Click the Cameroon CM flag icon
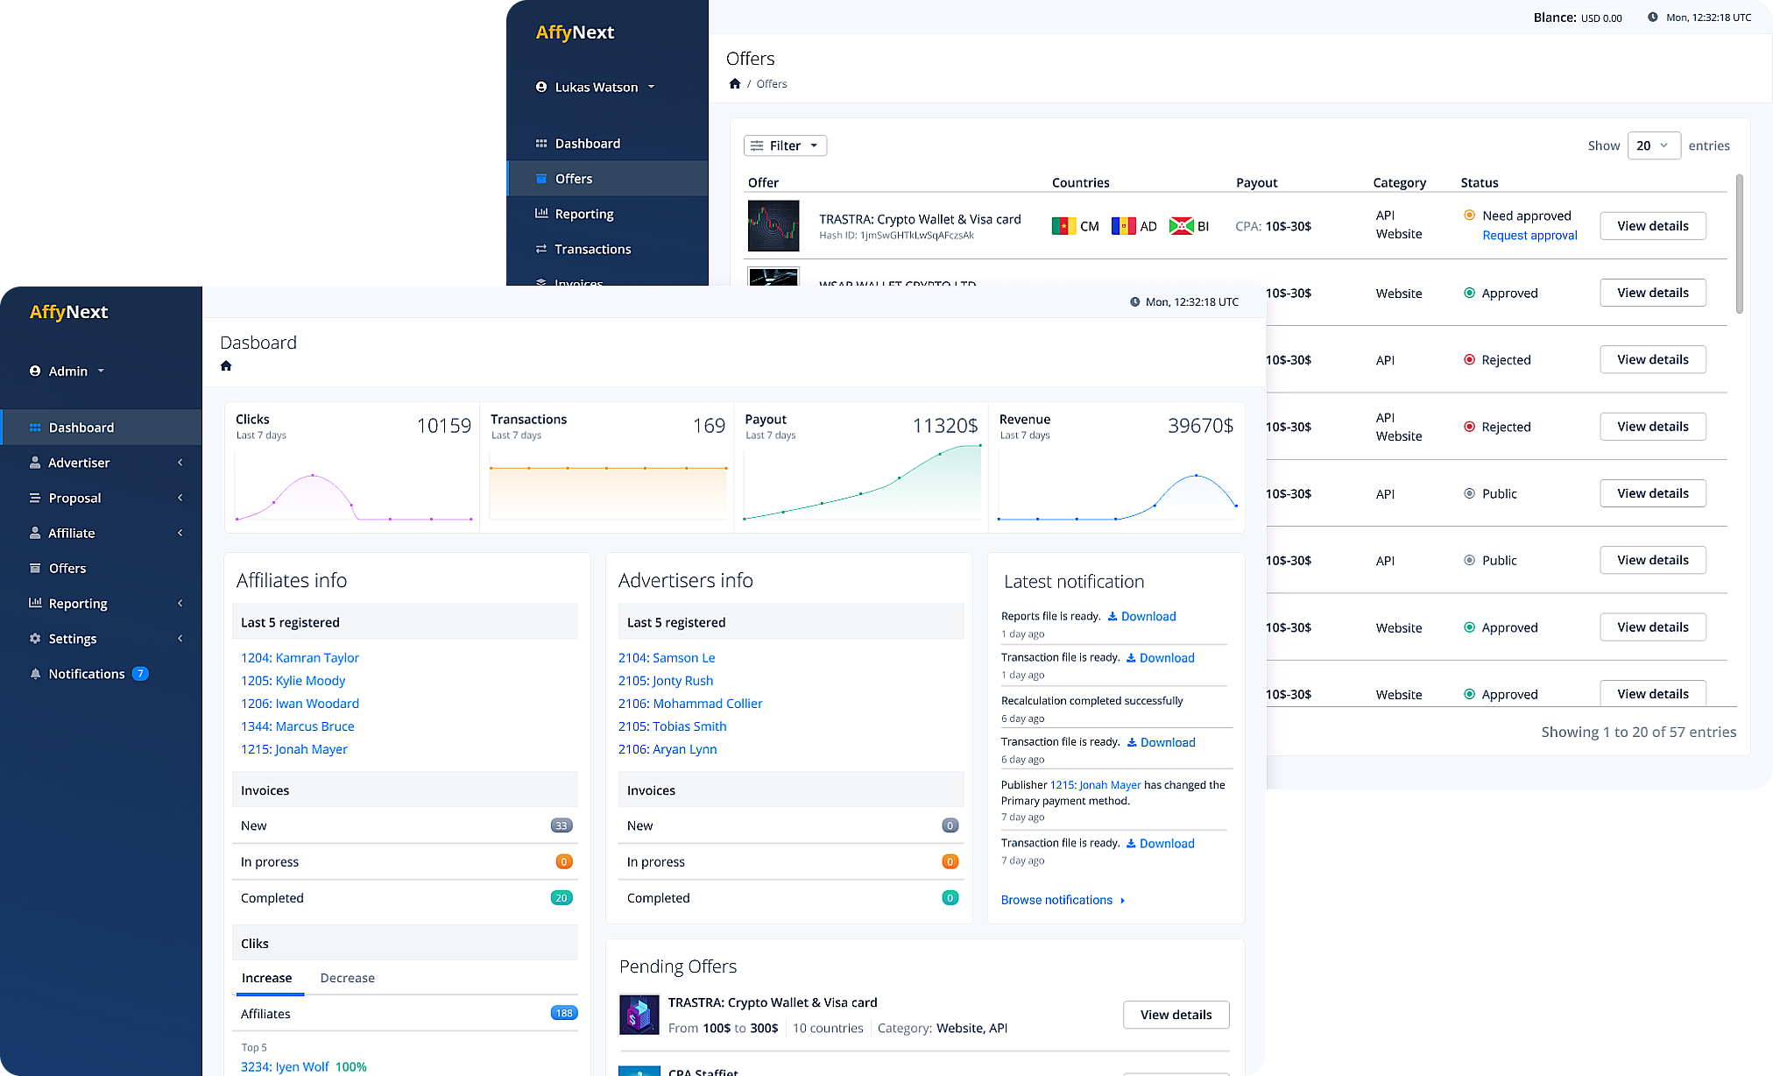Viewport: 1773px width, 1076px height. (x=1063, y=226)
